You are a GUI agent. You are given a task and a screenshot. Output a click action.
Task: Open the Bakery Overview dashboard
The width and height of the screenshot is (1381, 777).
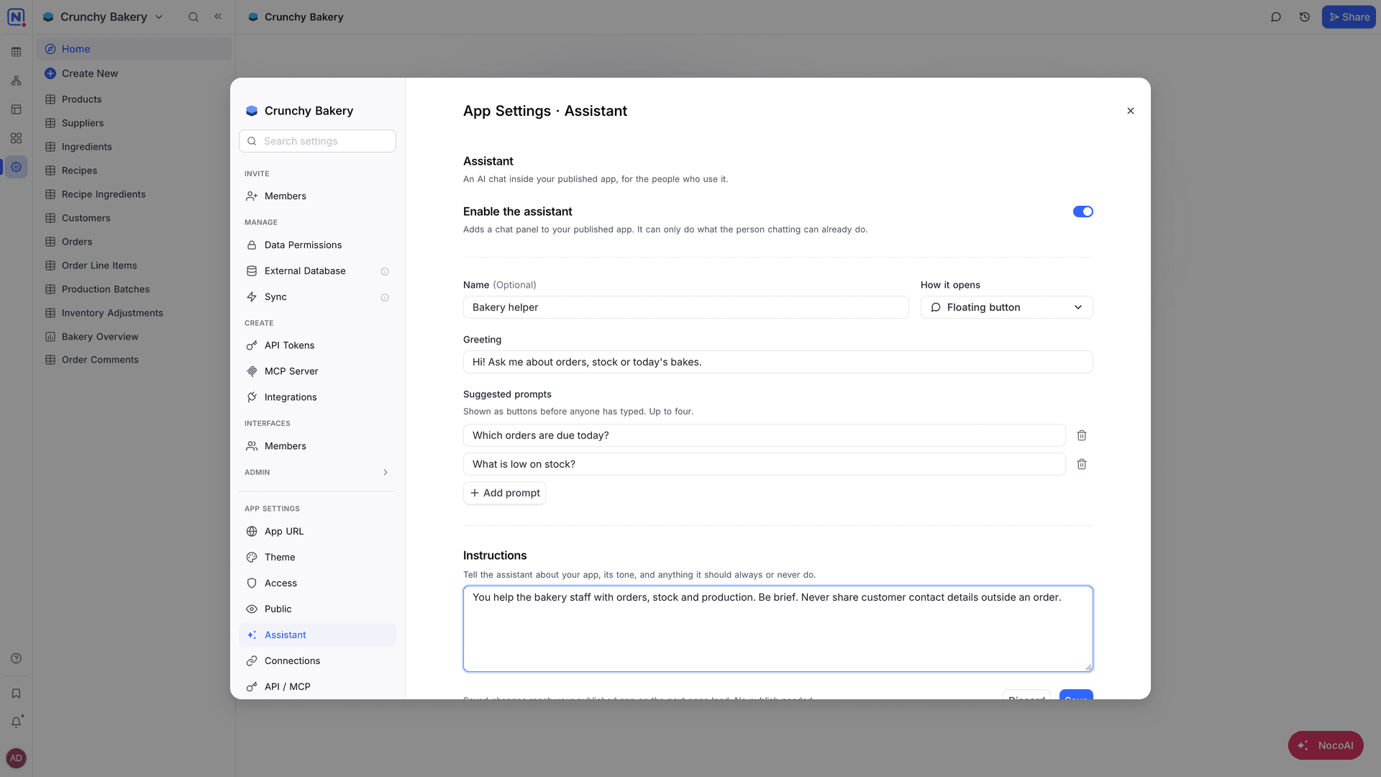pos(134,337)
